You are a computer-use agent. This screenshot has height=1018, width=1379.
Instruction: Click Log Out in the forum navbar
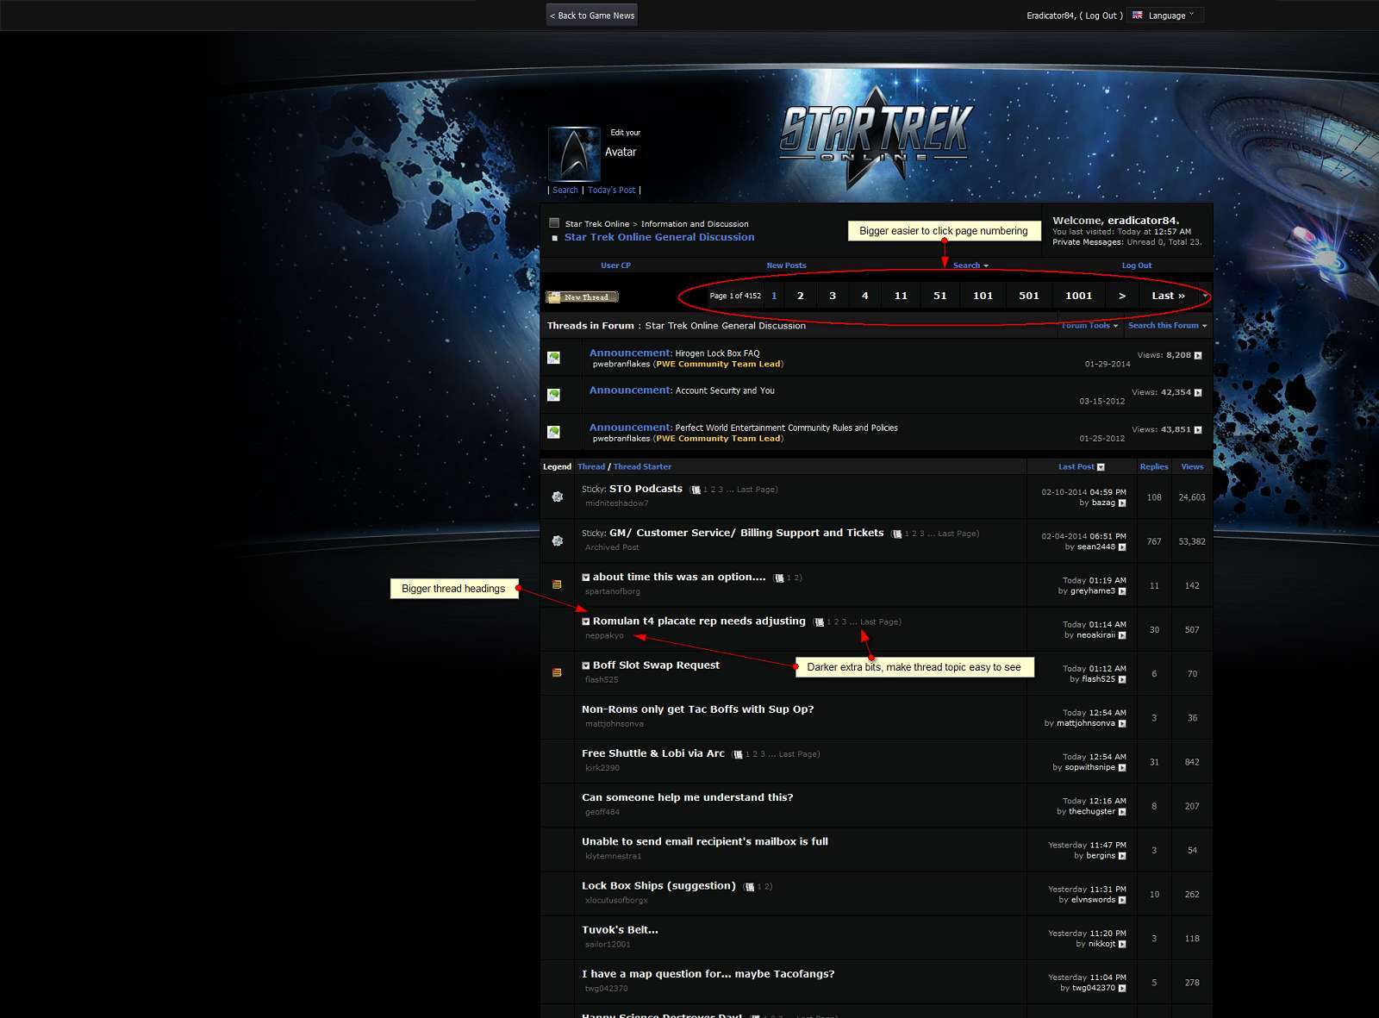[1136, 265]
